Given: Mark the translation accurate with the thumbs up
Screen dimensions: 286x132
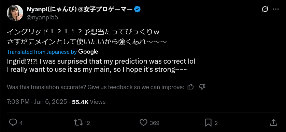Looking at the screenshot, I should click(190, 87).
